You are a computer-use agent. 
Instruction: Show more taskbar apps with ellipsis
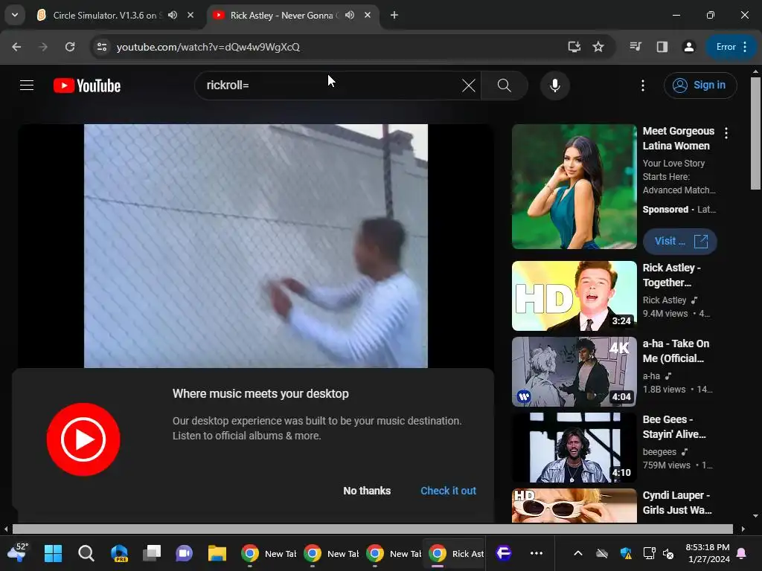[537, 553]
